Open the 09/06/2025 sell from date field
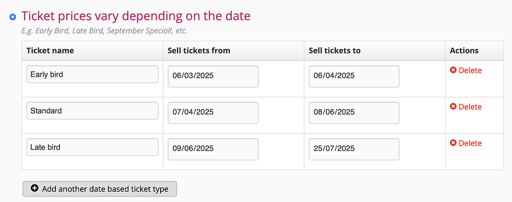Image resolution: width=512 pixels, height=202 pixels. tap(213, 149)
